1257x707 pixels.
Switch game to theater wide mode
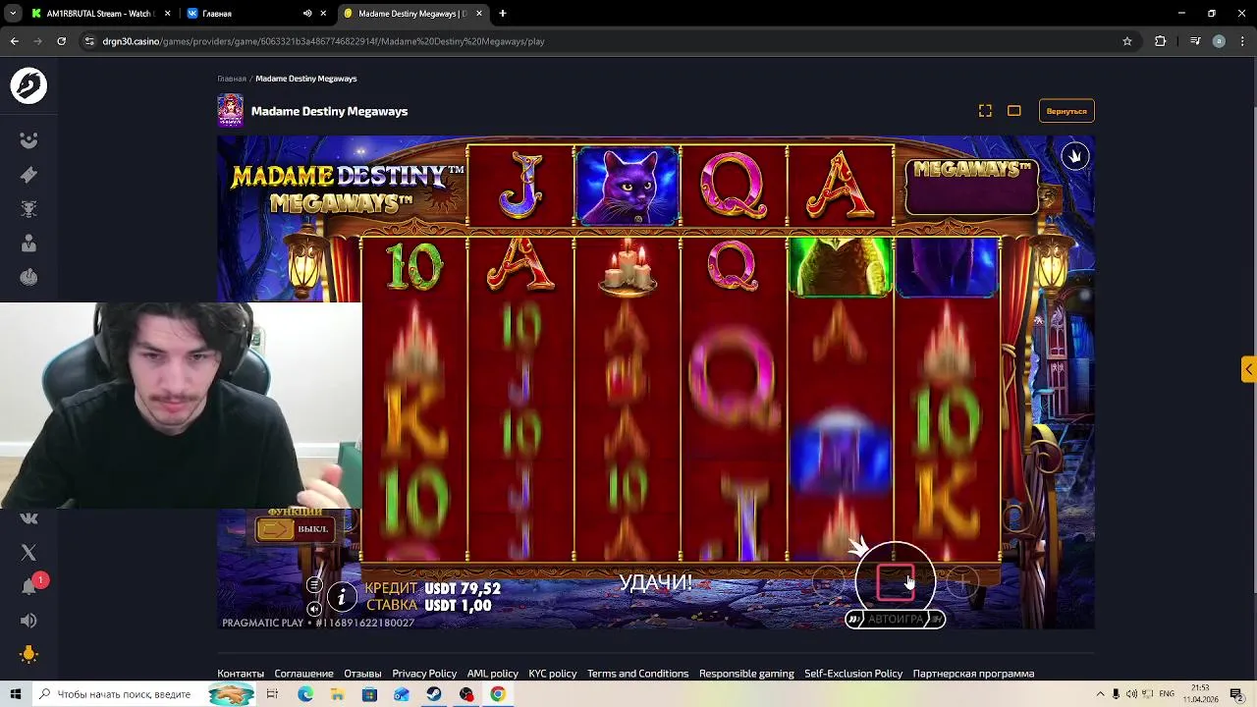coord(1014,111)
